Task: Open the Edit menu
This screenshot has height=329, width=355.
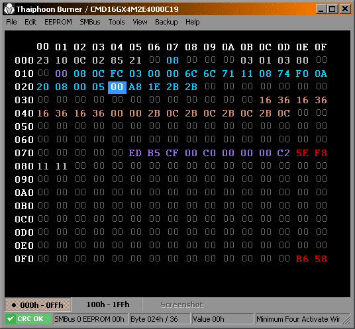Action: tap(30, 22)
